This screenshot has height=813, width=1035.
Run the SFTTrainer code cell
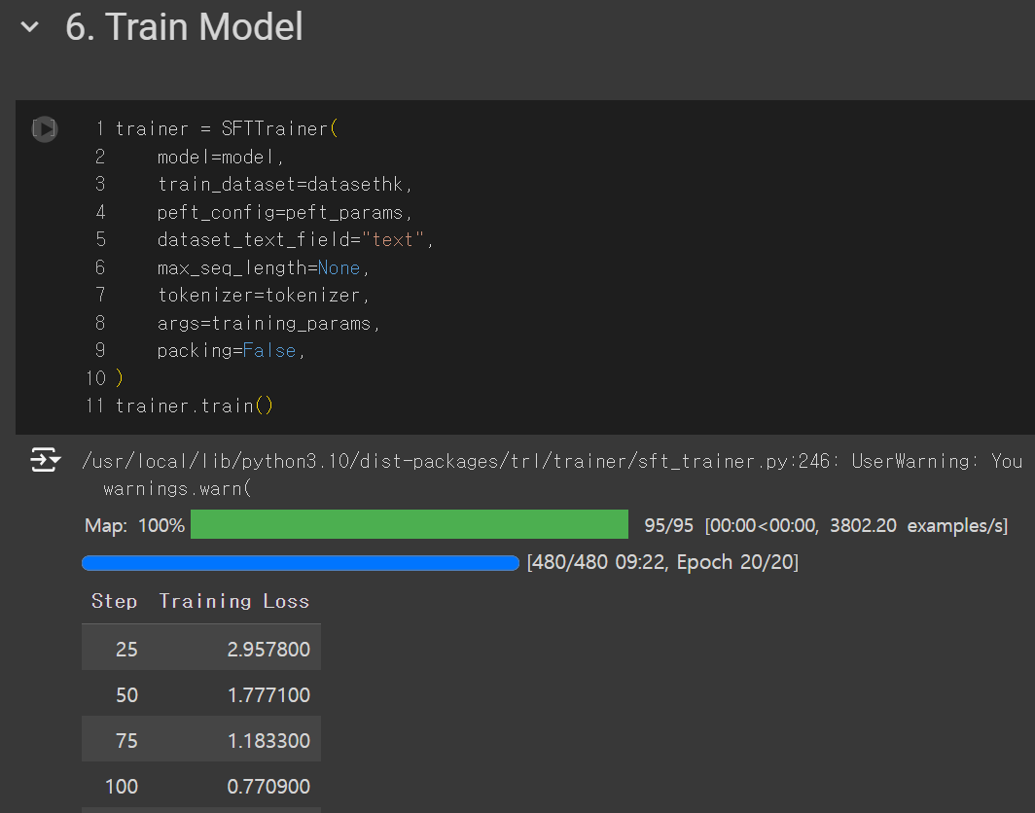(x=45, y=128)
